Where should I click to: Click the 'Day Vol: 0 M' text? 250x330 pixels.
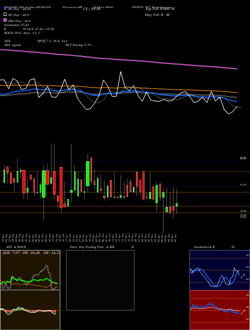point(157,15)
